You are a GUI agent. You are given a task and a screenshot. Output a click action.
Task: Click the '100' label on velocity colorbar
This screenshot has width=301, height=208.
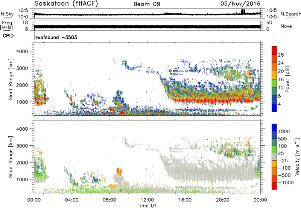pyautogui.click(x=283, y=146)
